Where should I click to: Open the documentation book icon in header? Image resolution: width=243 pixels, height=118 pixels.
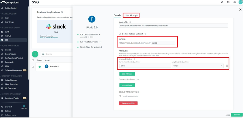(x=228, y=2)
